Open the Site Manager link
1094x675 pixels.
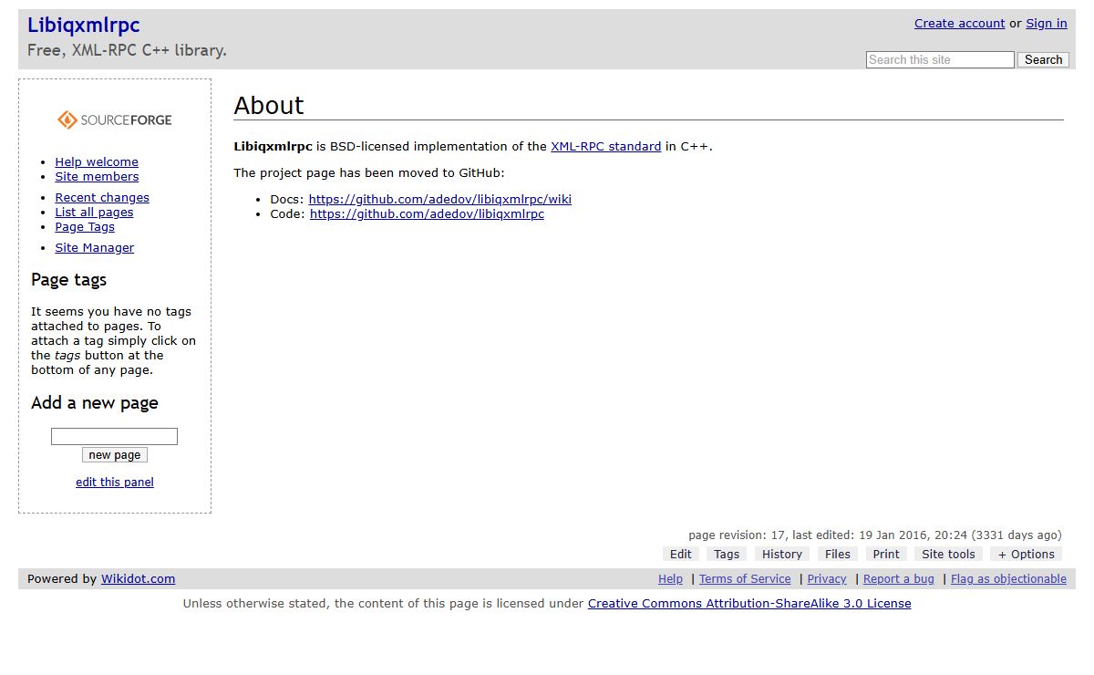pos(94,248)
